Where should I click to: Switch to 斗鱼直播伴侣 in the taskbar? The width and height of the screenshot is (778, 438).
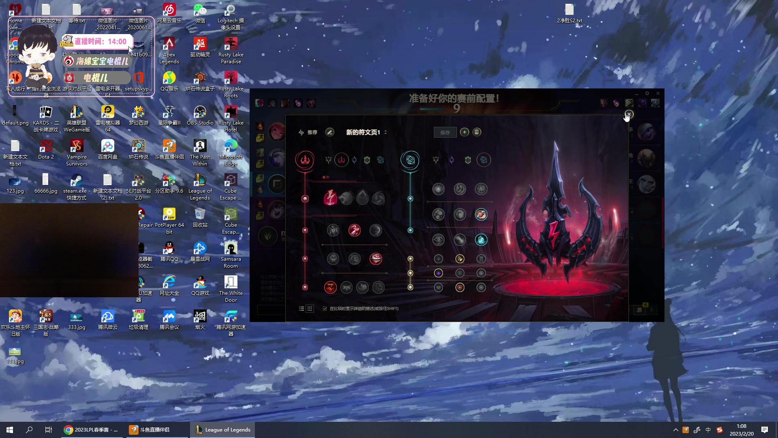click(x=157, y=430)
